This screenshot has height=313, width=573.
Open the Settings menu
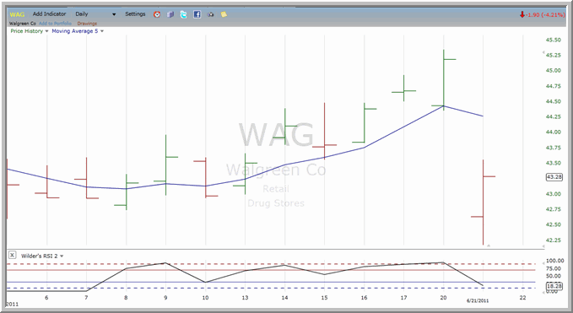click(x=135, y=13)
